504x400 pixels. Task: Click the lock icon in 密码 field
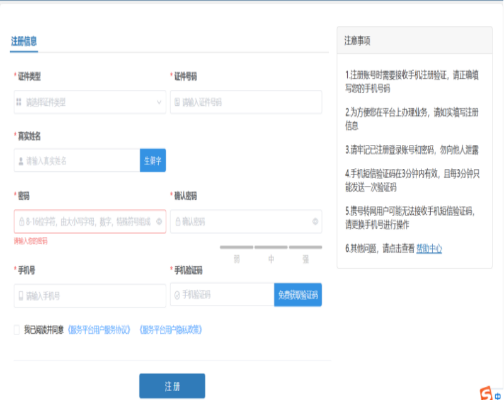[x=21, y=222]
